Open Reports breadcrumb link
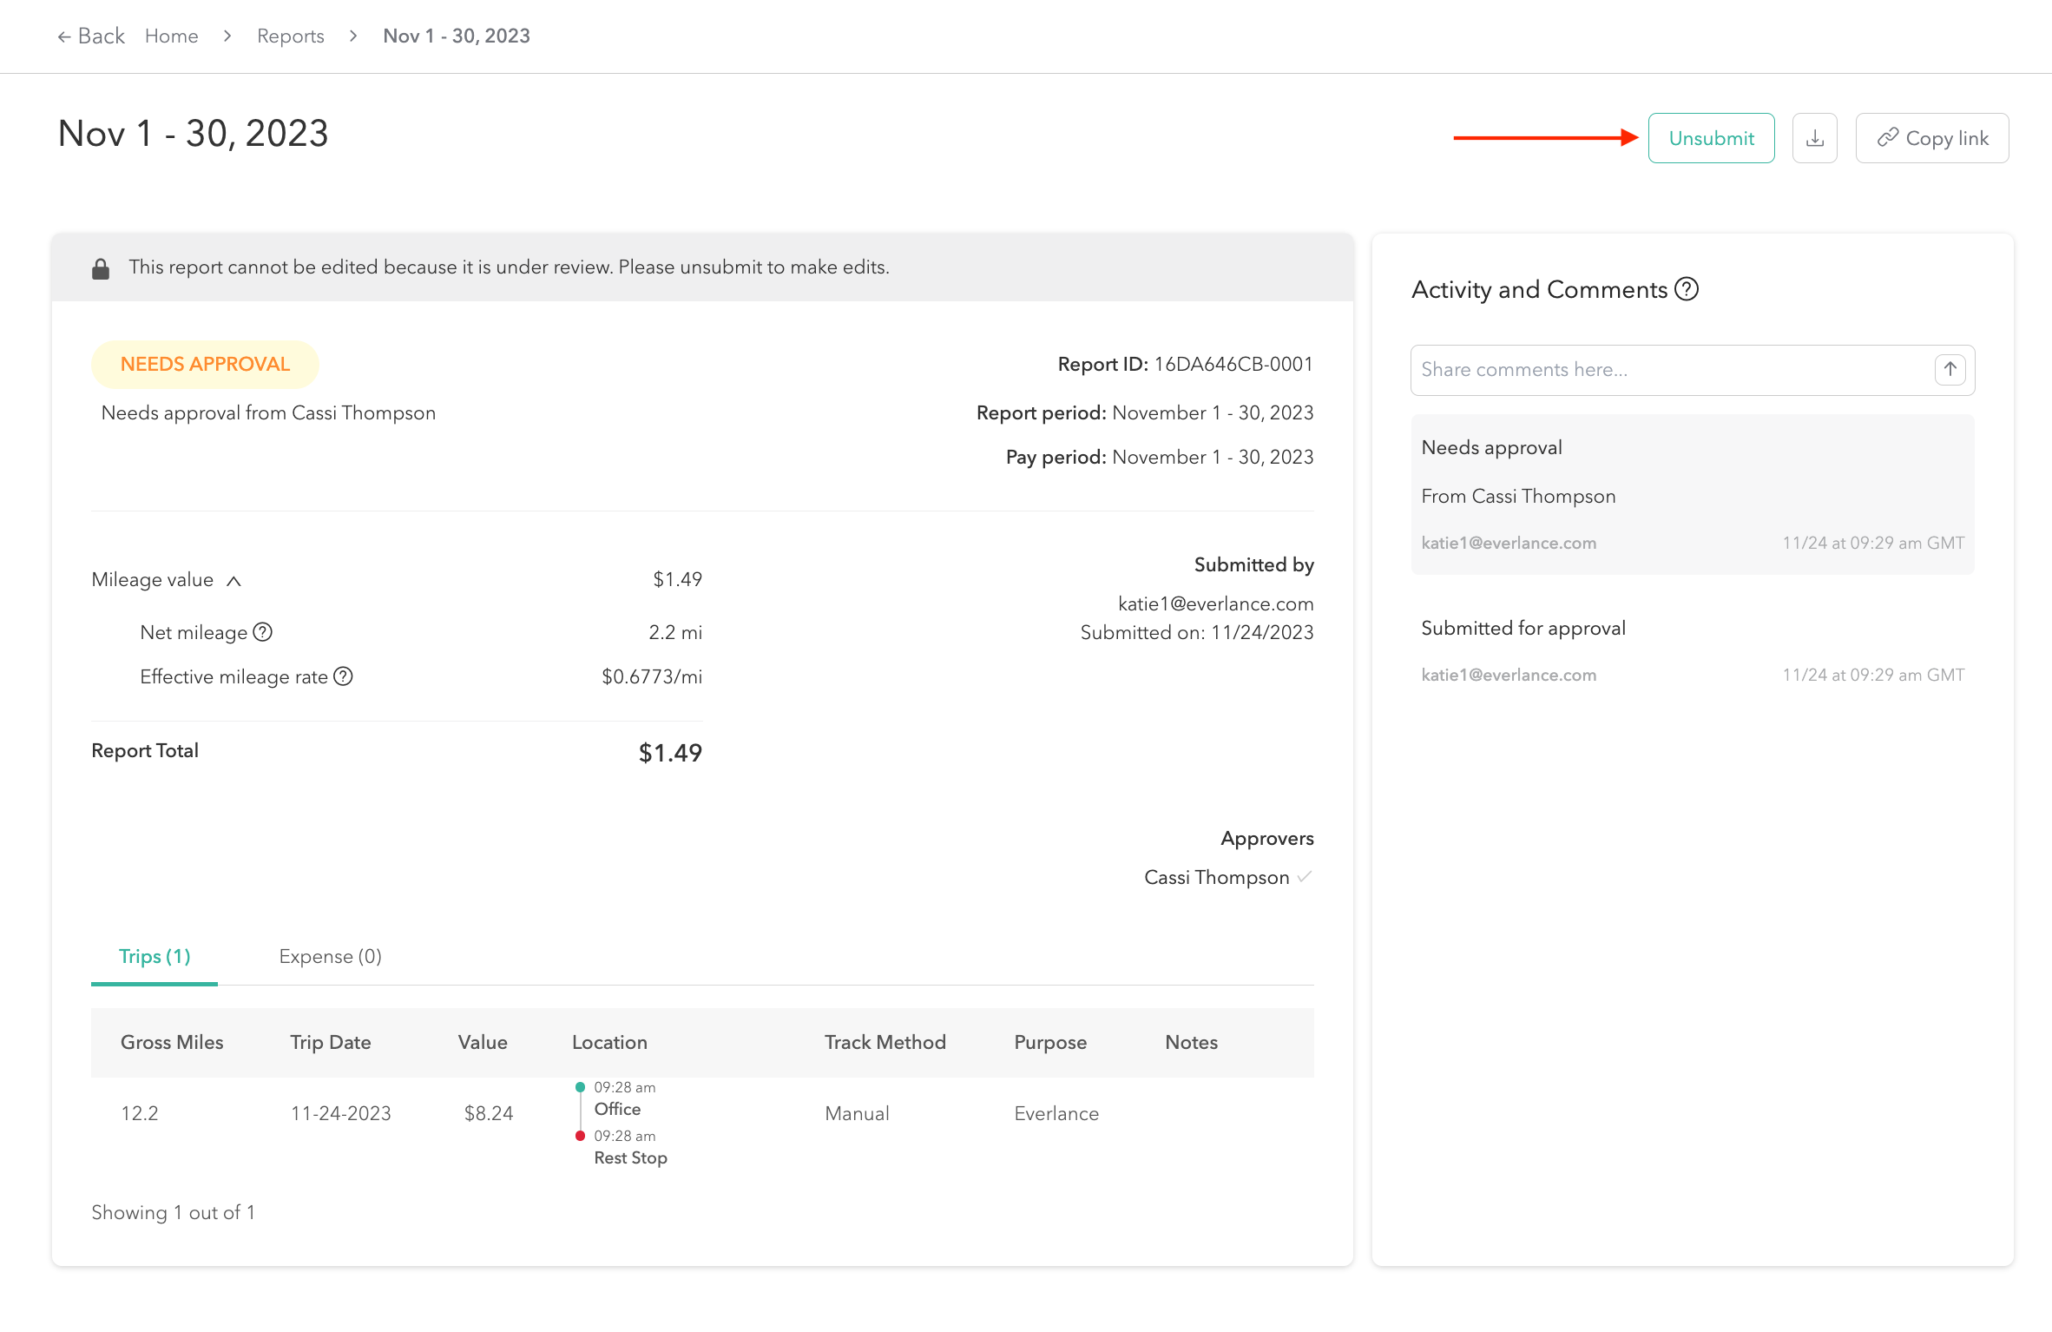This screenshot has height=1332, width=2052. tap(290, 36)
